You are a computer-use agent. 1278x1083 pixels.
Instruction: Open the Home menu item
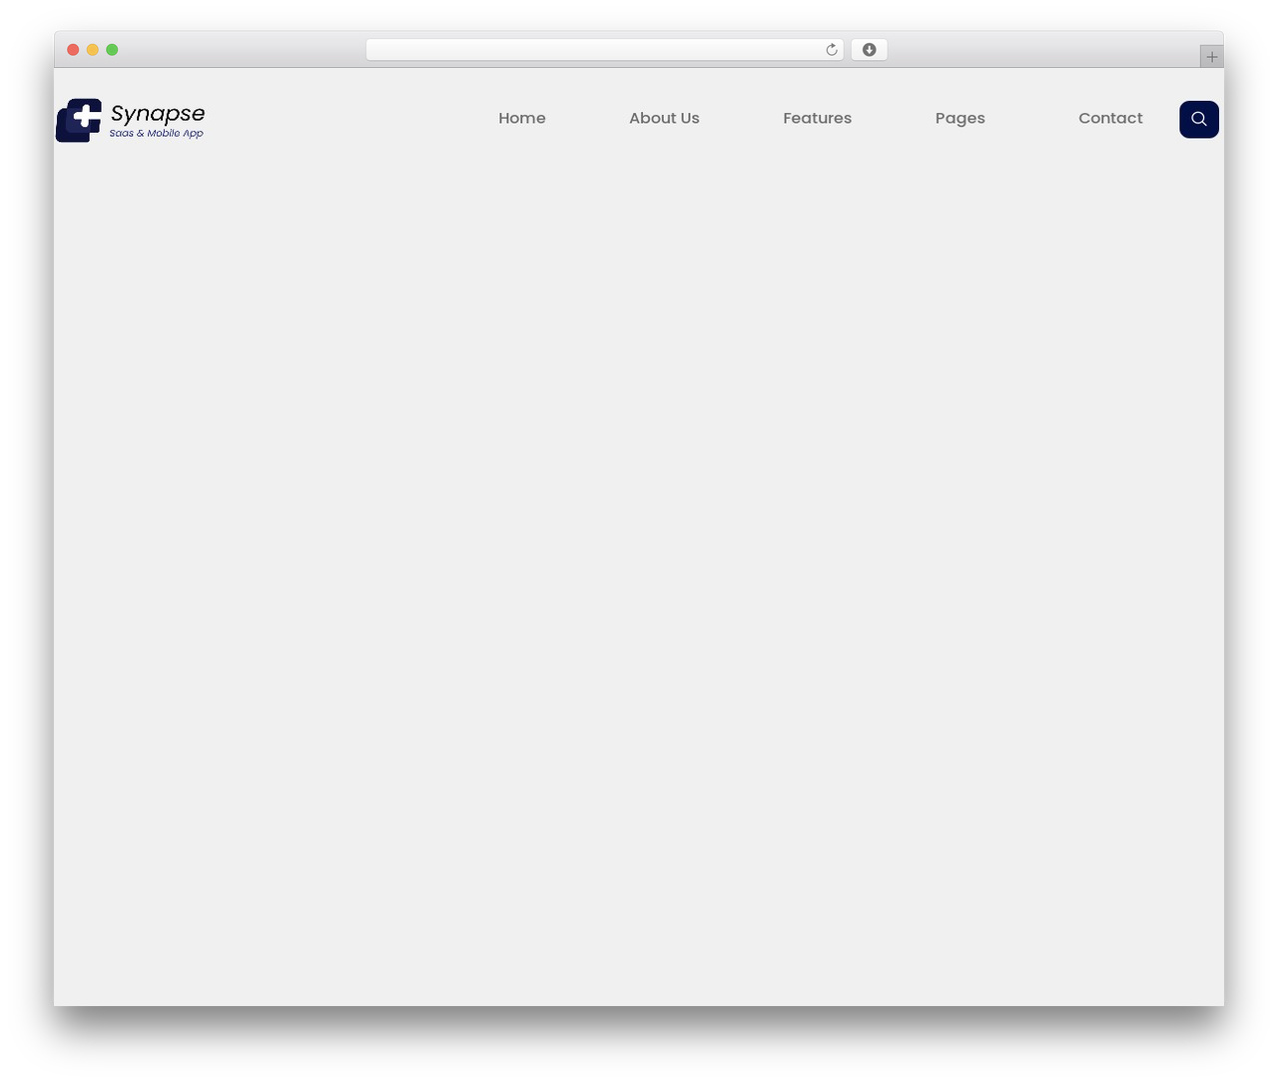(x=522, y=118)
